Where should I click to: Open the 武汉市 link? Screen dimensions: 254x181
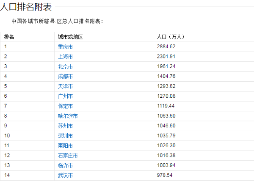(x=65, y=175)
